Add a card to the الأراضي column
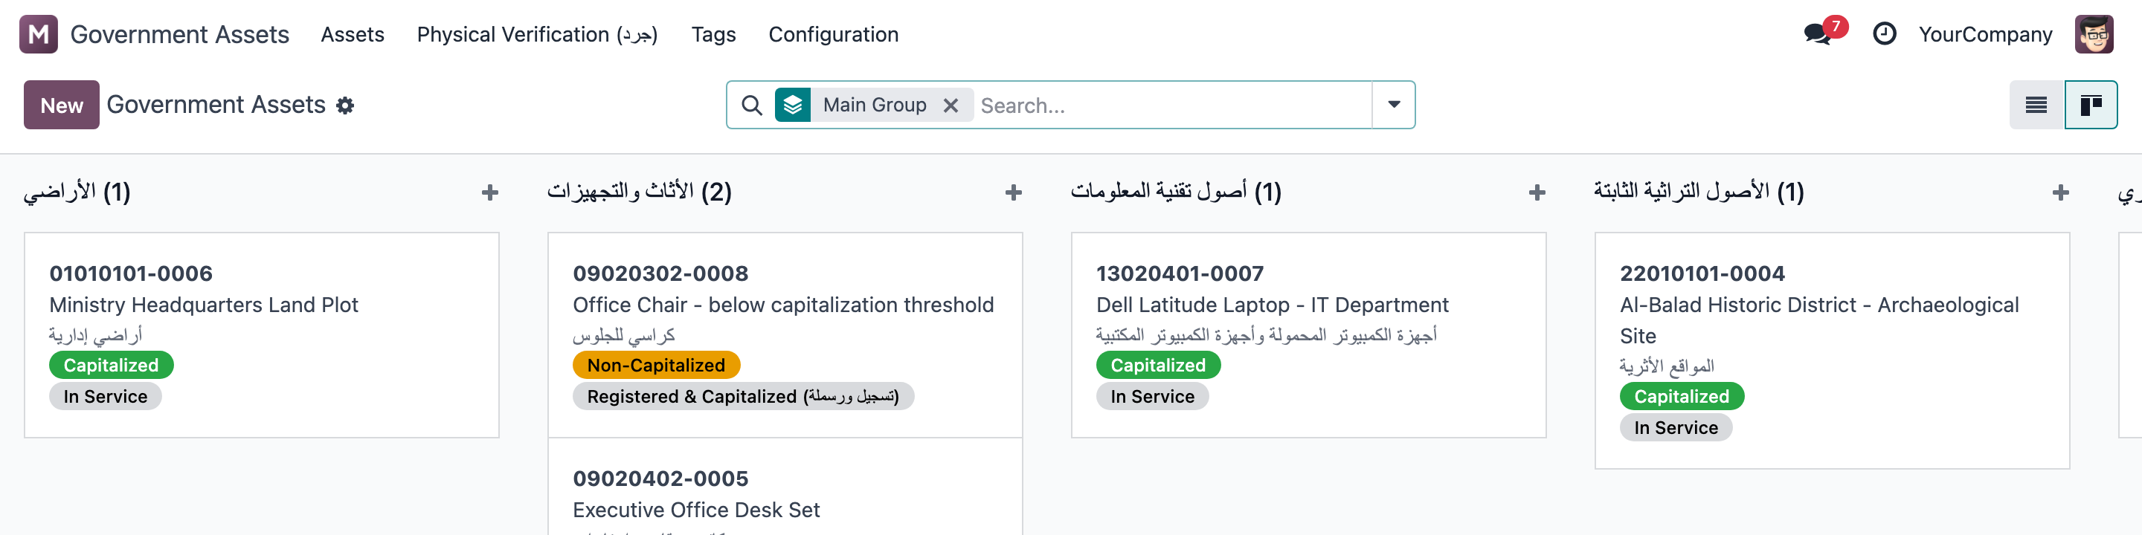Screen dimensions: 2142x535 pos(490,192)
